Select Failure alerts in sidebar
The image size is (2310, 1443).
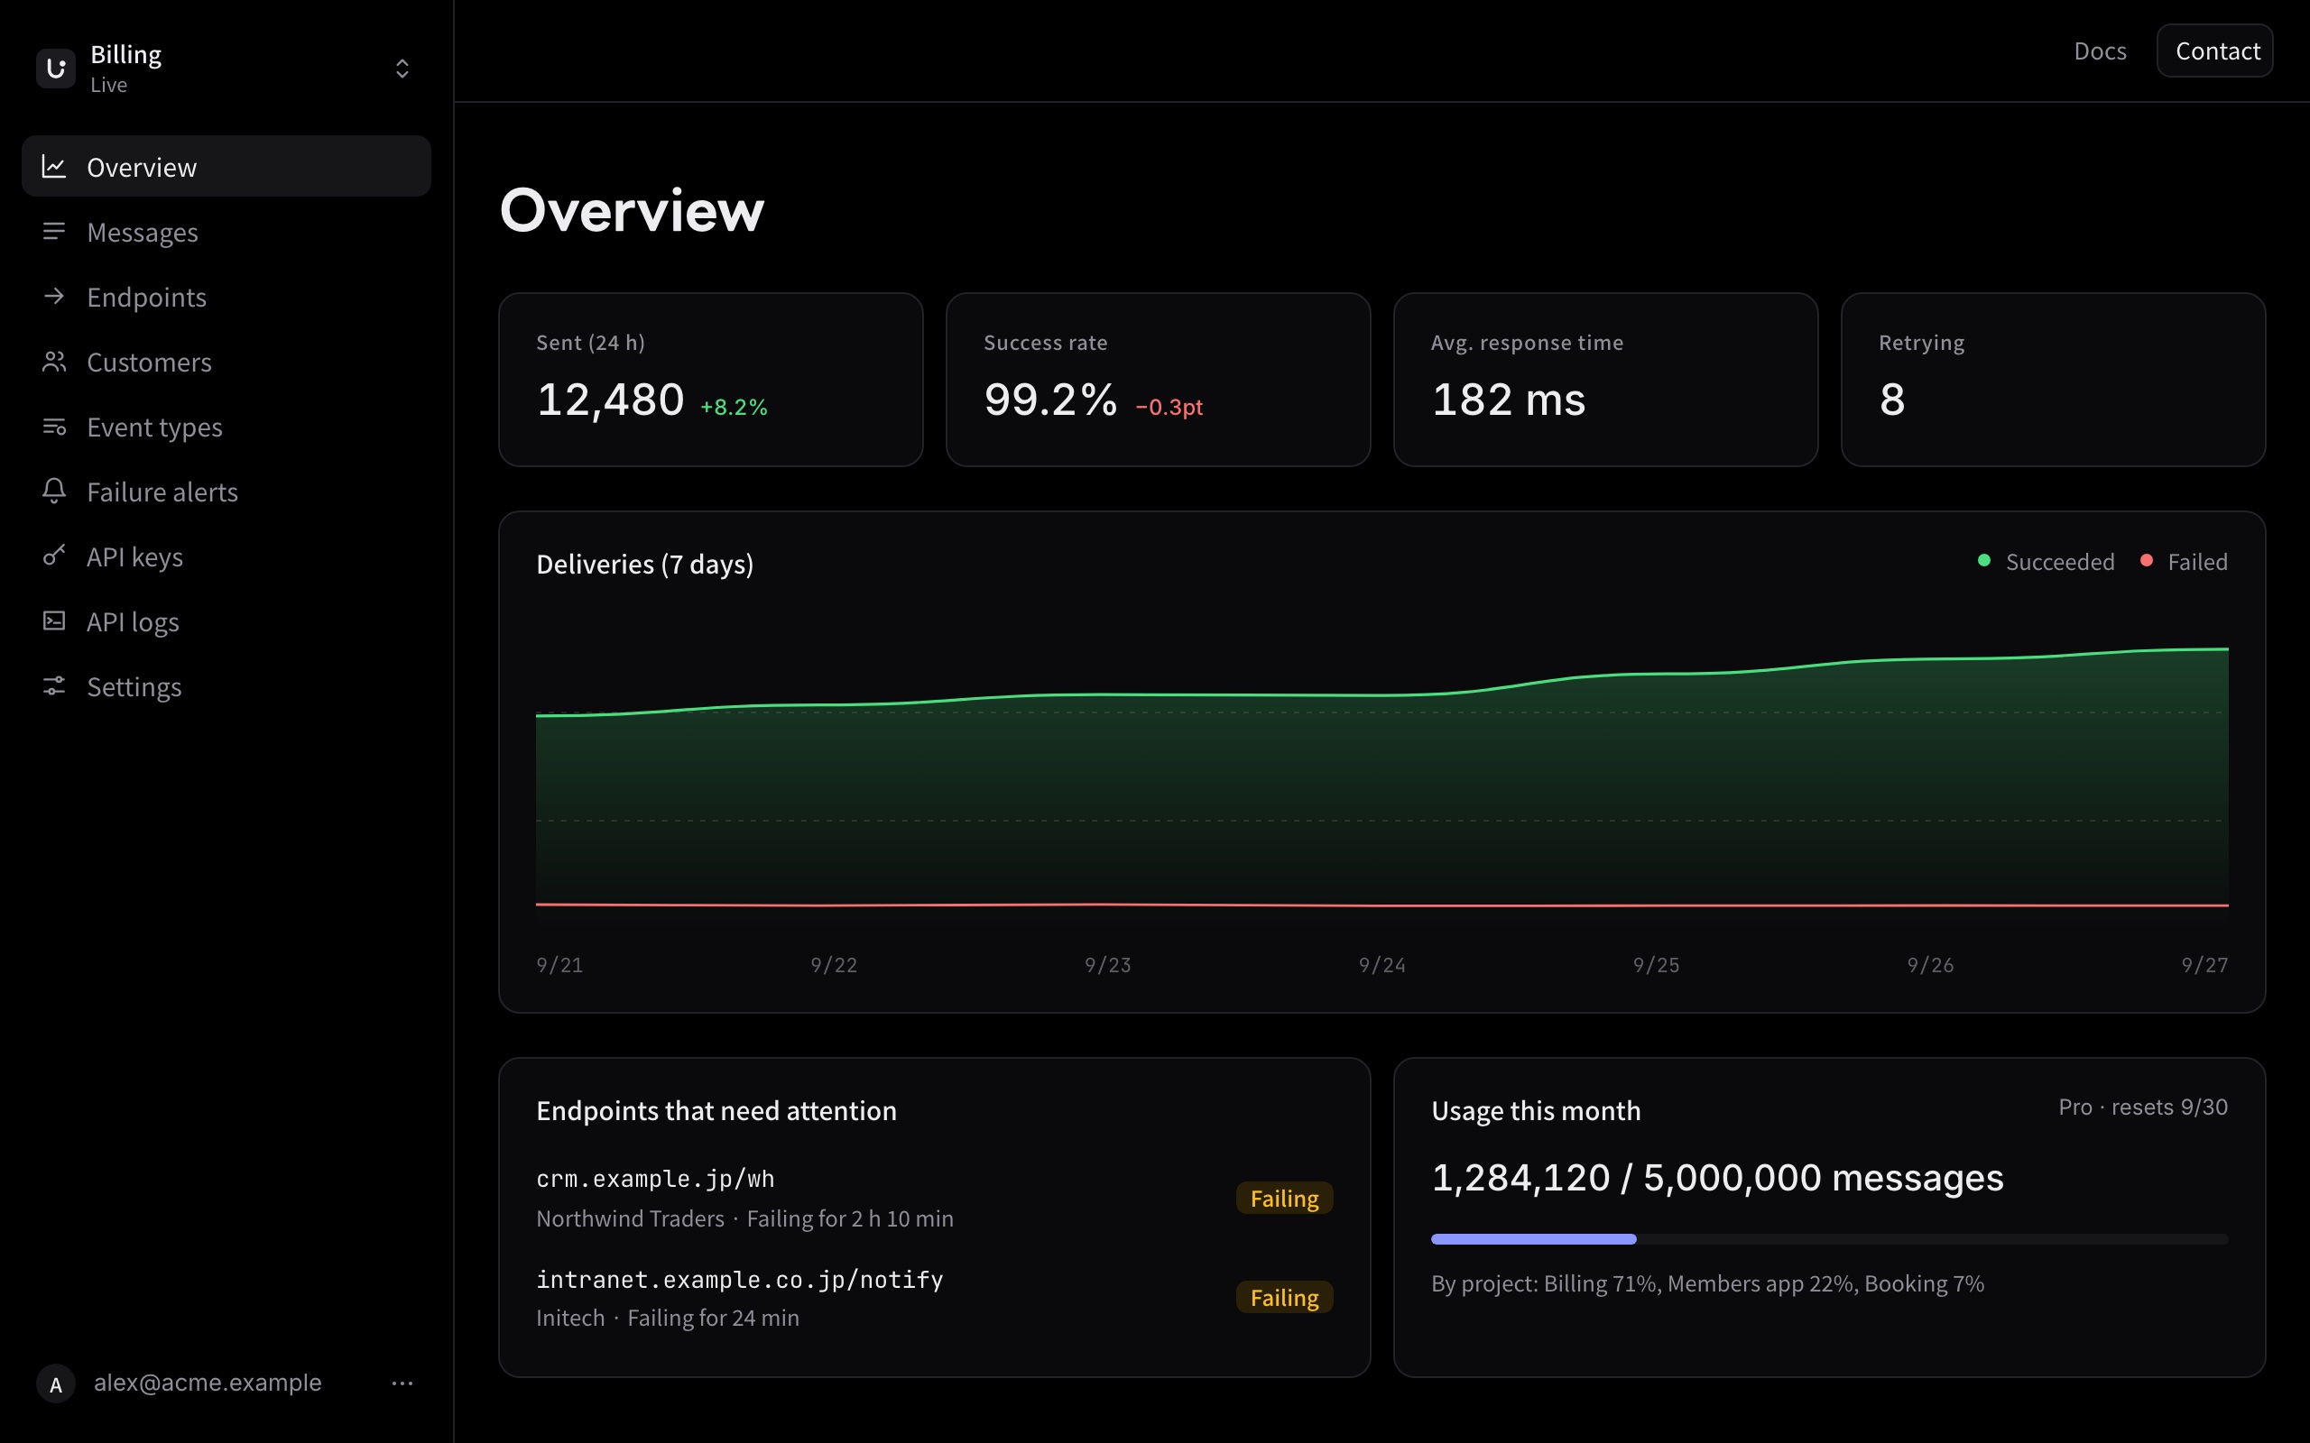226,492
